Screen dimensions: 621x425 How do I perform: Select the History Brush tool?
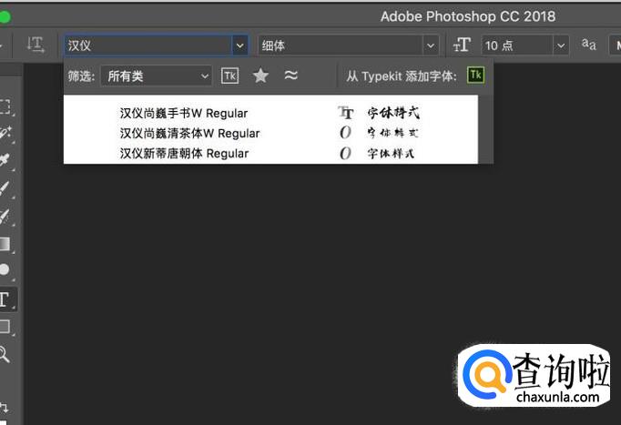coord(5,216)
